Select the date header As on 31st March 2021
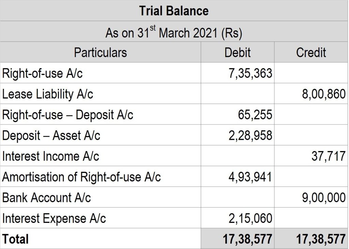 pyautogui.click(x=174, y=32)
